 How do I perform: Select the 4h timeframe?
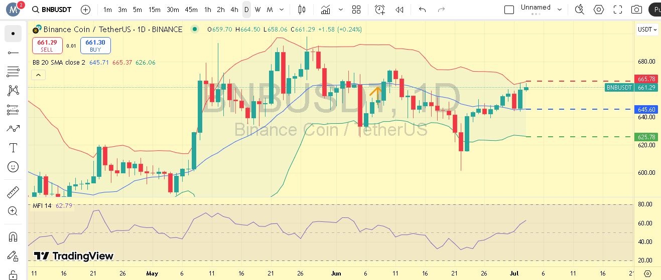(234, 10)
